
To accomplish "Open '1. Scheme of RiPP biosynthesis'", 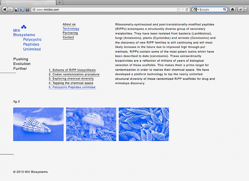I will (x=72, y=70).
